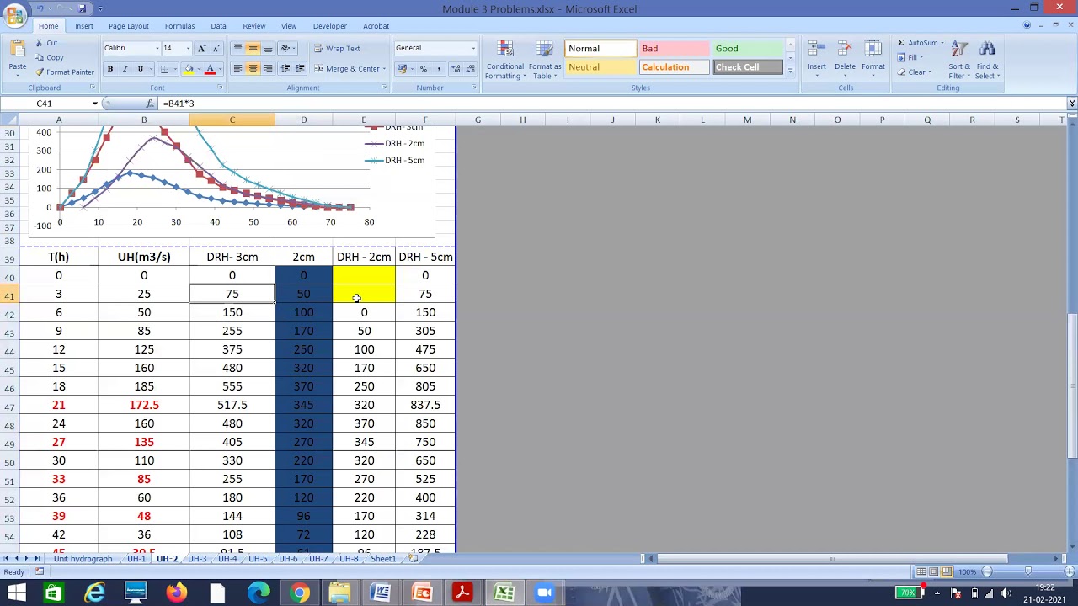Toggle Italic formatting

[125, 69]
